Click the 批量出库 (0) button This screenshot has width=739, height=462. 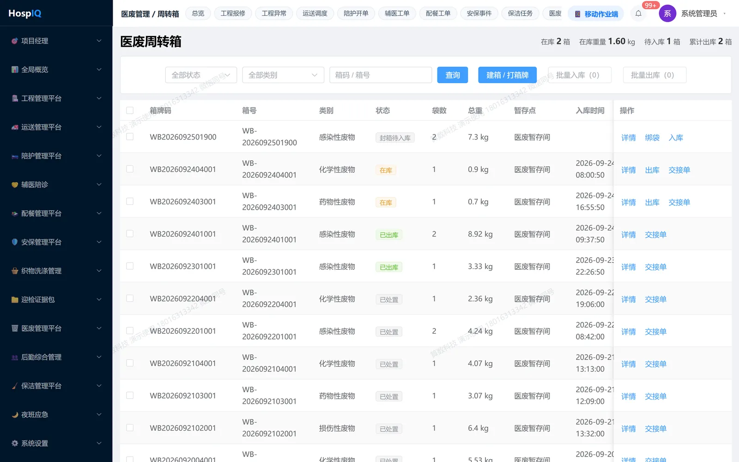tap(654, 75)
